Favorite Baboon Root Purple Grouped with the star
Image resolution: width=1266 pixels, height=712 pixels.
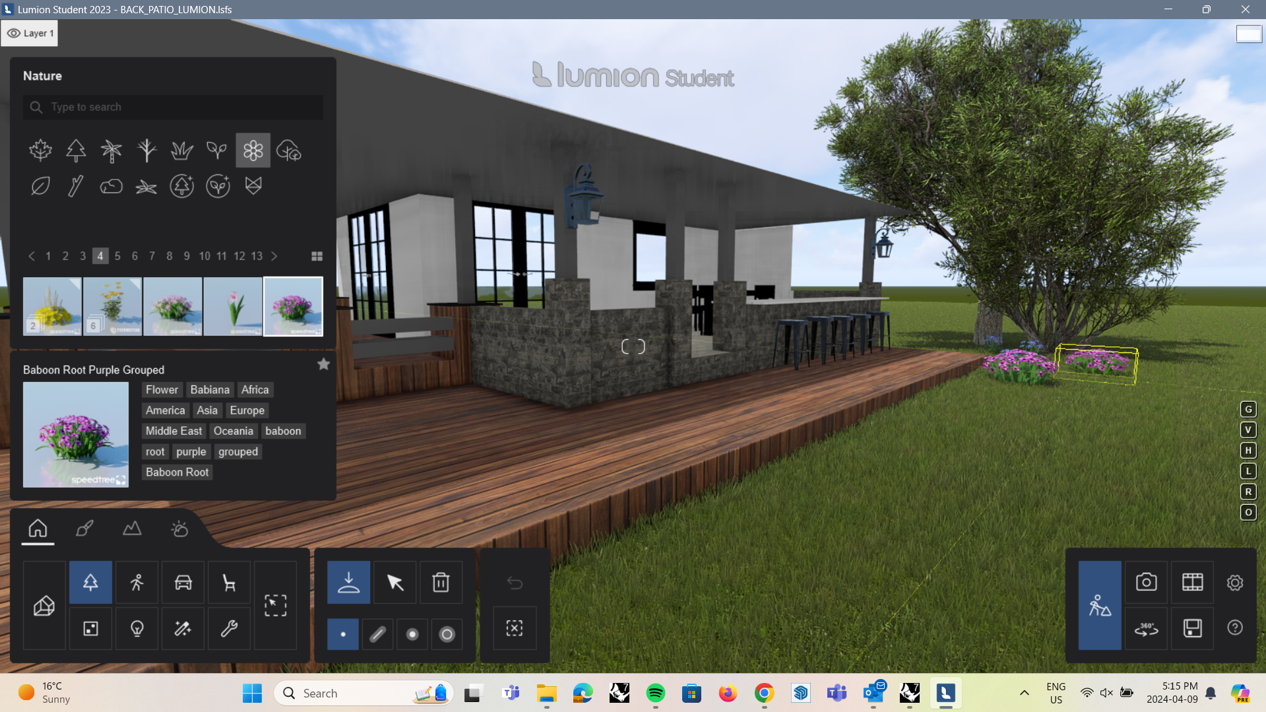click(323, 364)
